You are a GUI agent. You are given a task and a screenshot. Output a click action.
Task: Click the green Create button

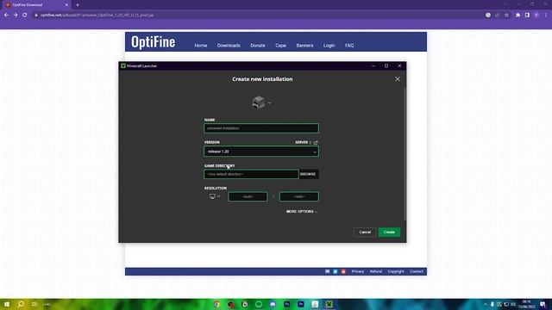click(x=389, y=232)
